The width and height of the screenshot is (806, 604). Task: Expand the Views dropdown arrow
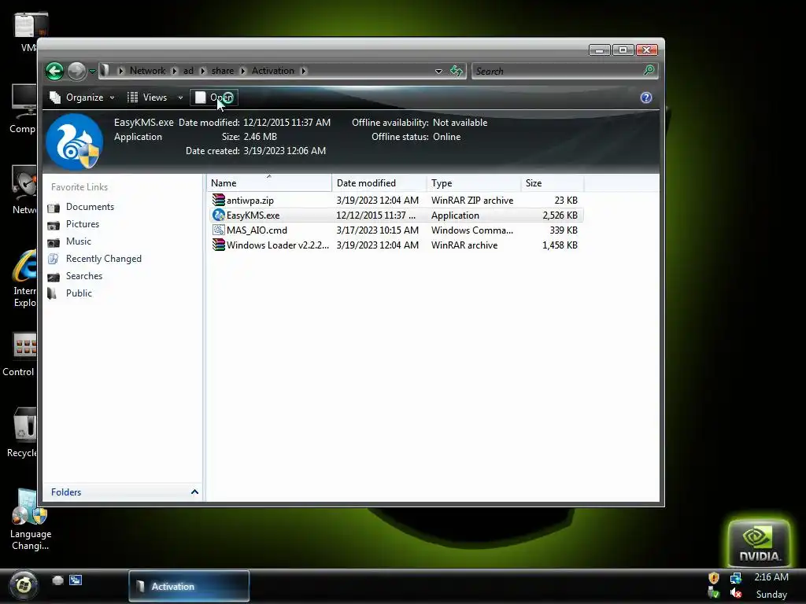point(180,98)
